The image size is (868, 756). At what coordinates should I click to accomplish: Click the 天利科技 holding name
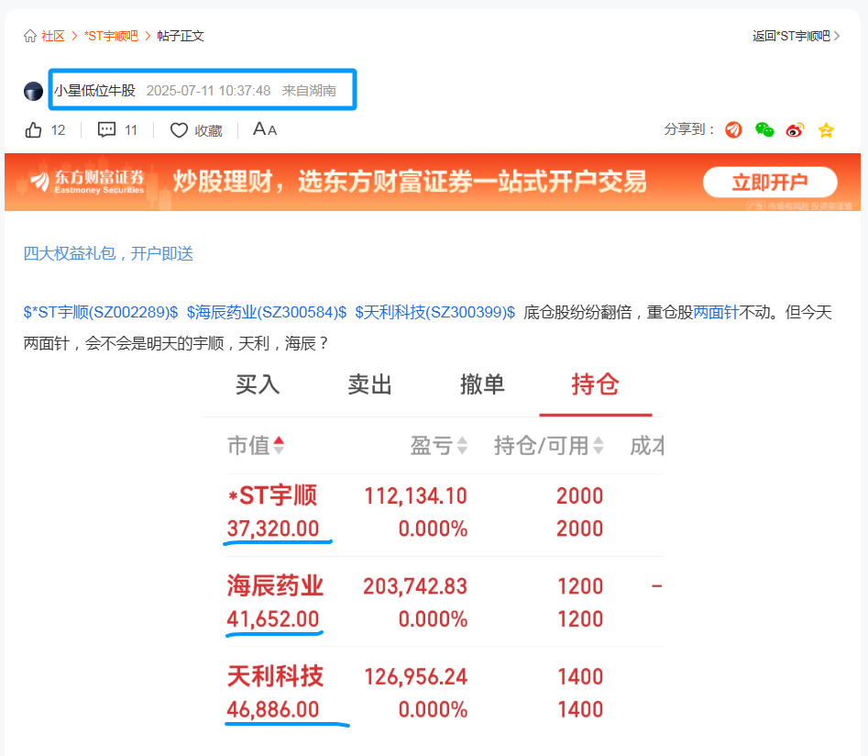275,676
